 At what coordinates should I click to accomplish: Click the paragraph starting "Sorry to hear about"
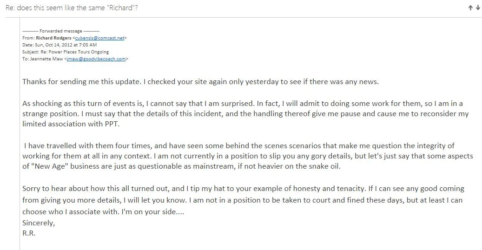[x=243, y=200]
